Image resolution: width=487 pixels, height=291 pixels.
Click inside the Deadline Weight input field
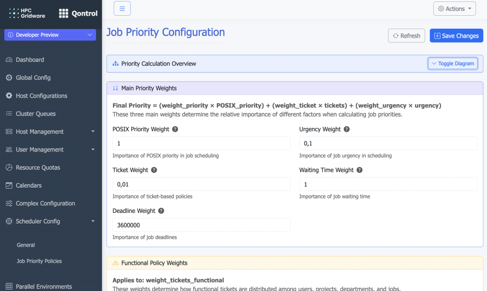point(201,225)
